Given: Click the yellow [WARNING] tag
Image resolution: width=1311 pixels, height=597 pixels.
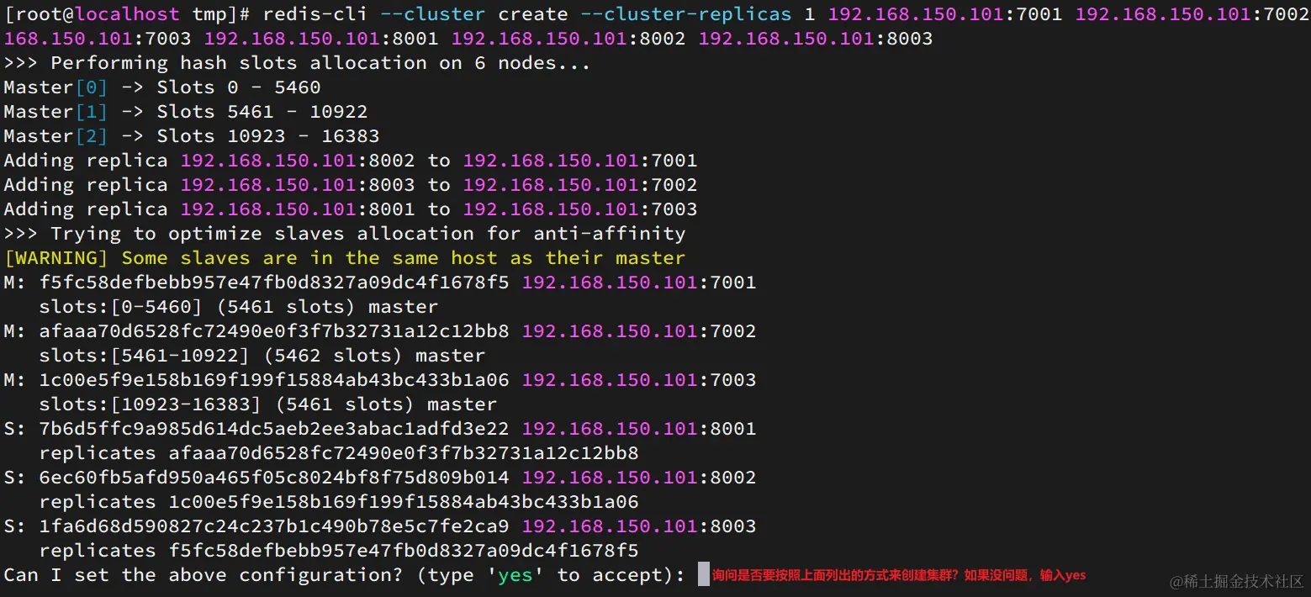Looking at the screenshot, I should click(x=56, y=258).
